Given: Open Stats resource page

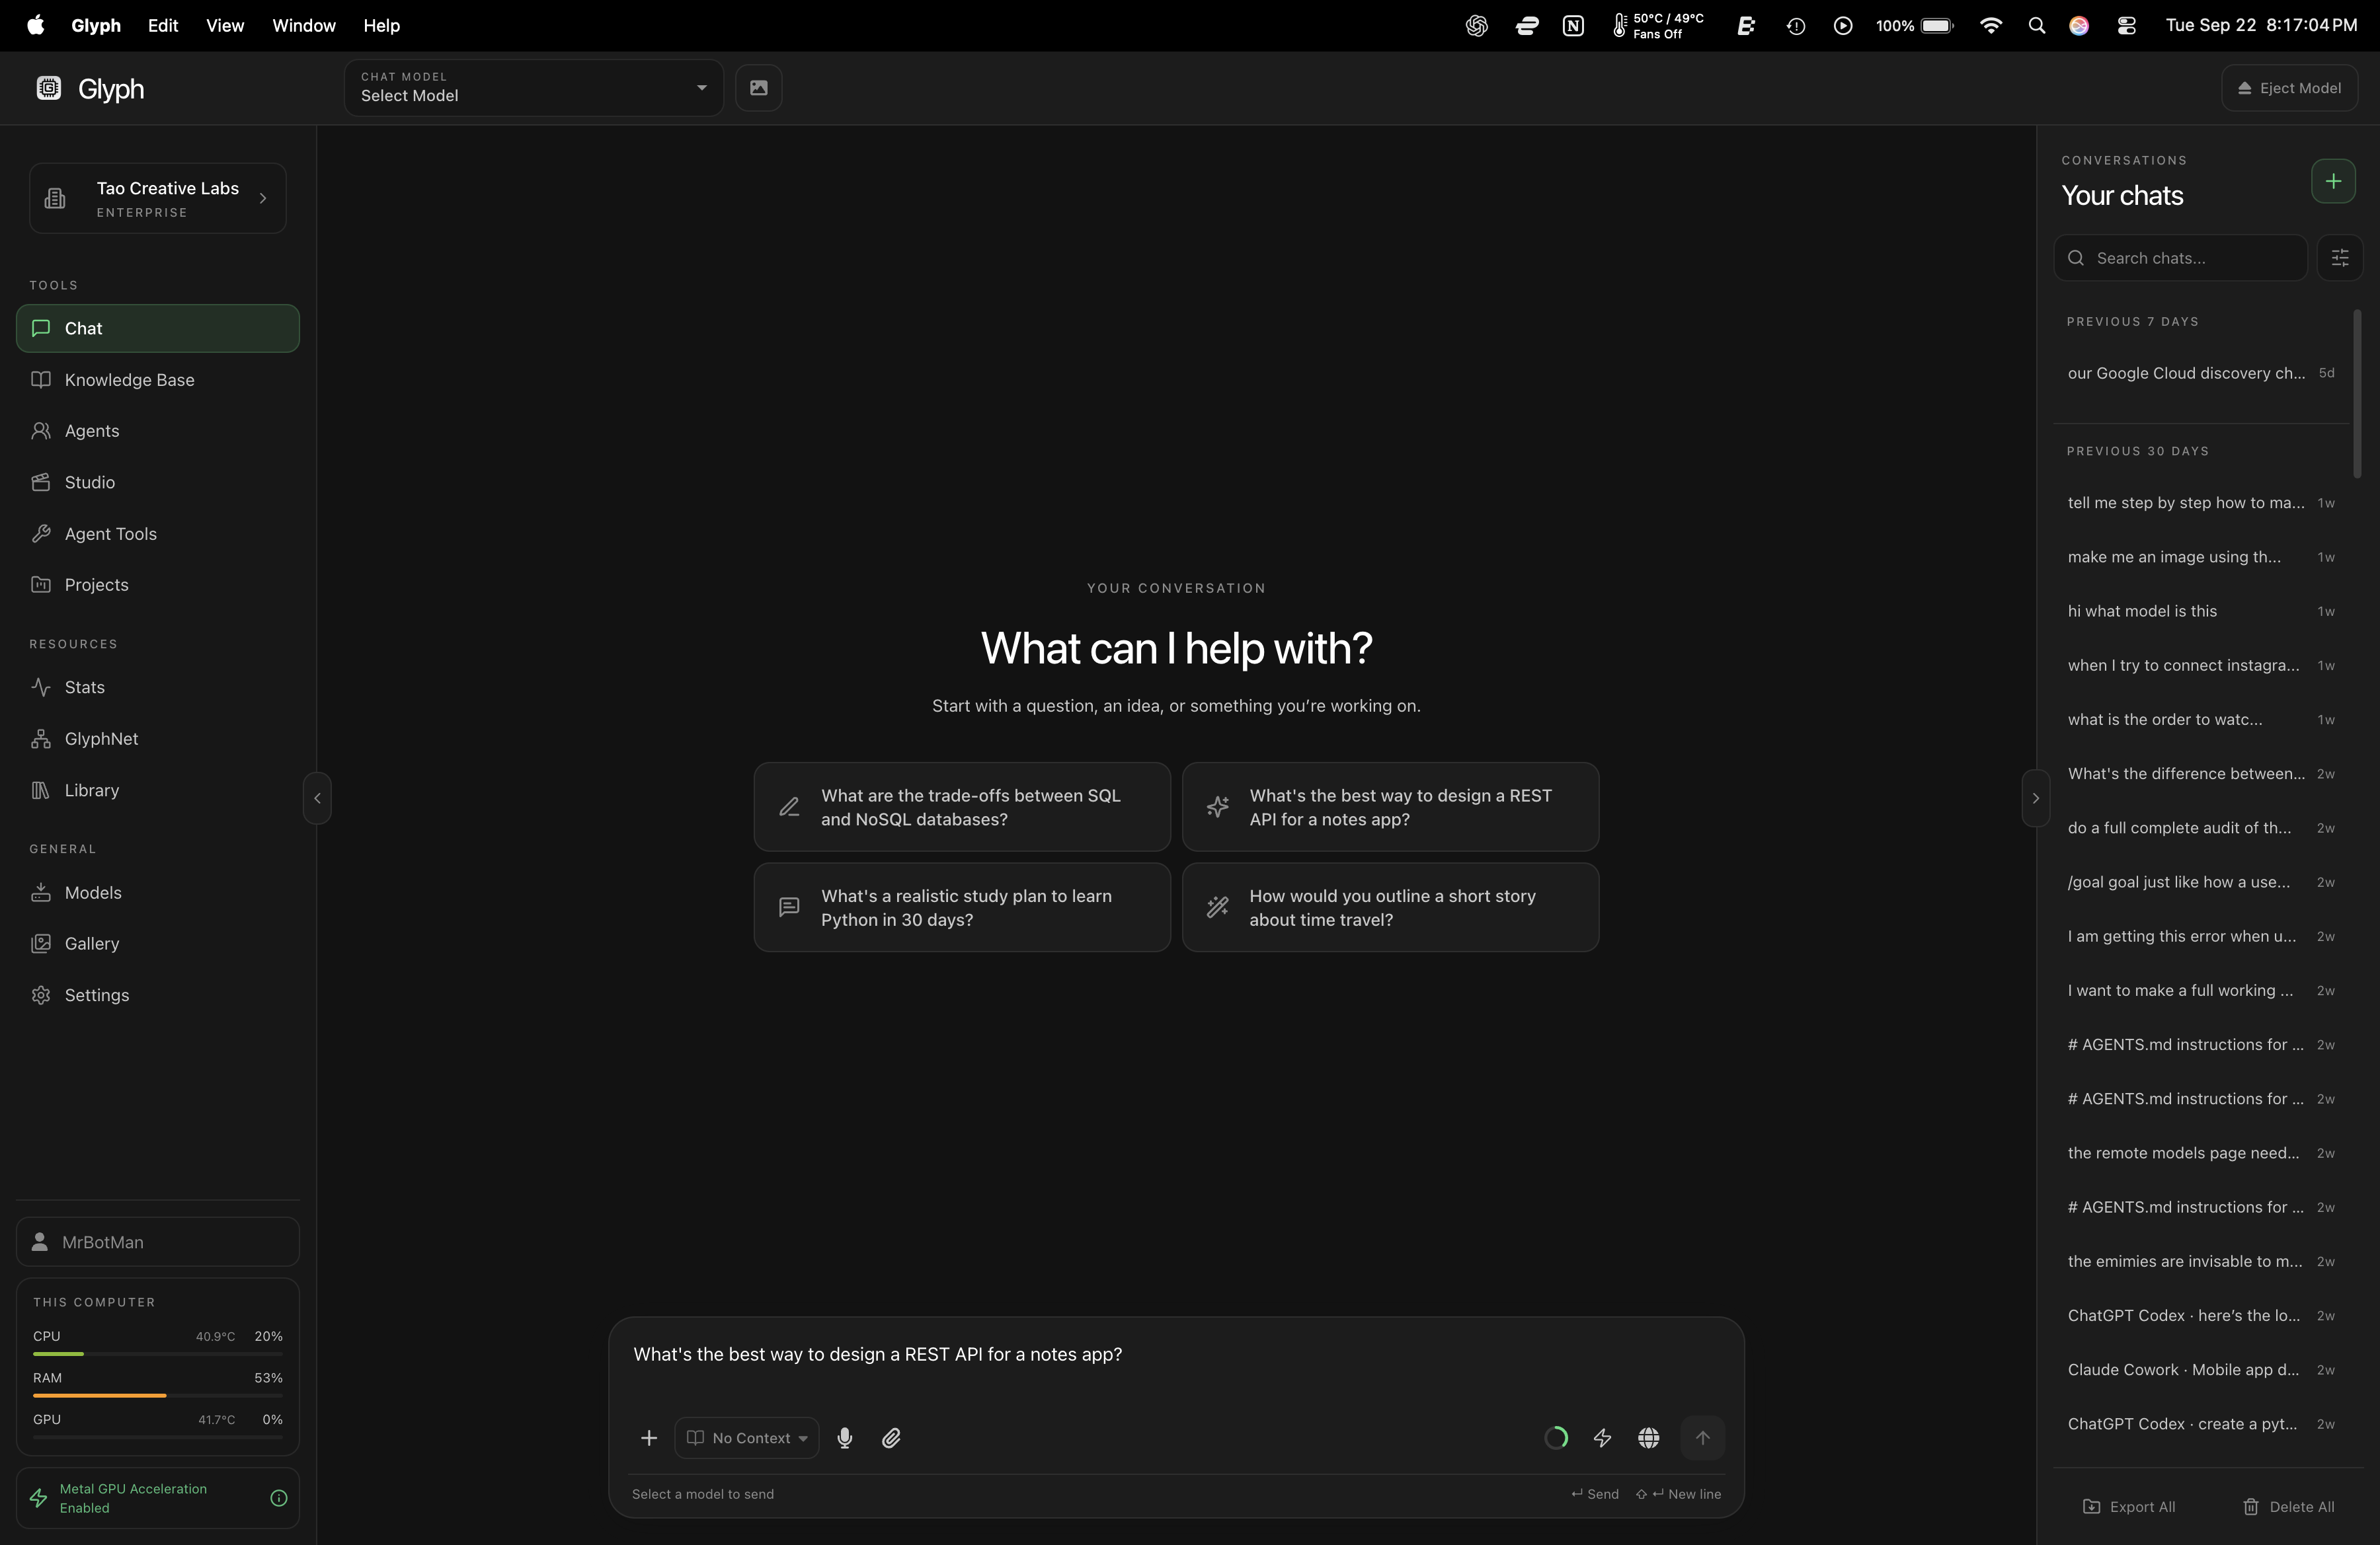Looking at the screenshot, I should click(158, 687).
